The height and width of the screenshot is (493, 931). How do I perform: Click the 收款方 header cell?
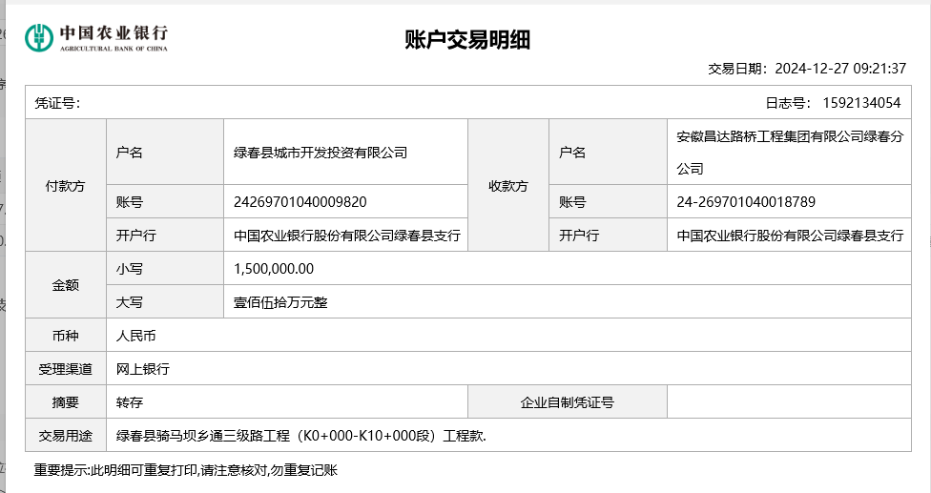(x=508, y=185)
